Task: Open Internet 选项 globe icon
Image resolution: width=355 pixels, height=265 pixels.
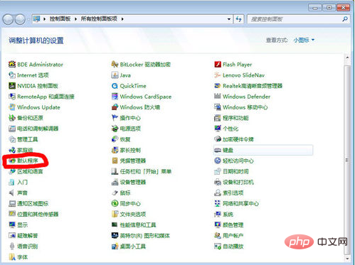Action: (x=12, y=75)
